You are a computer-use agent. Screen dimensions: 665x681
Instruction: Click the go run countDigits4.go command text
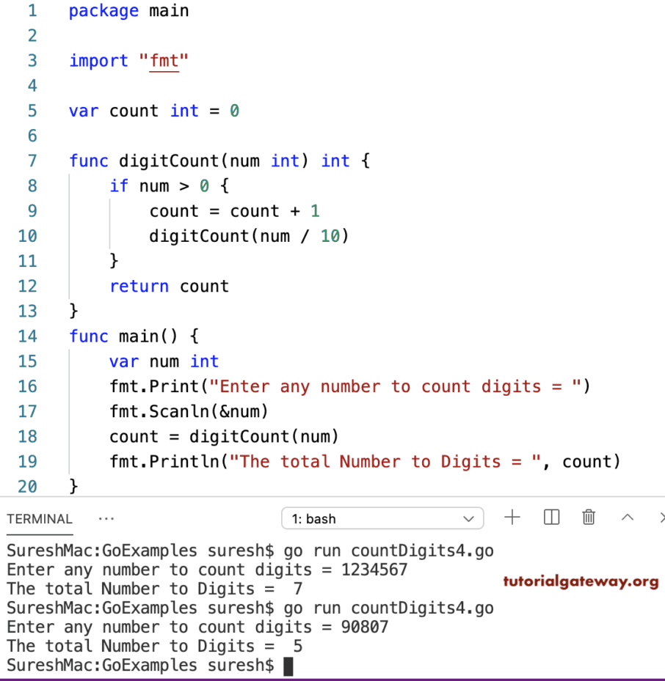pyautogui.click(x=388, y=551)
